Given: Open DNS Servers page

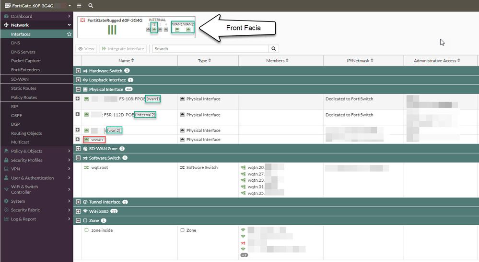Looking at the screenshot, I should coord(23,52).
